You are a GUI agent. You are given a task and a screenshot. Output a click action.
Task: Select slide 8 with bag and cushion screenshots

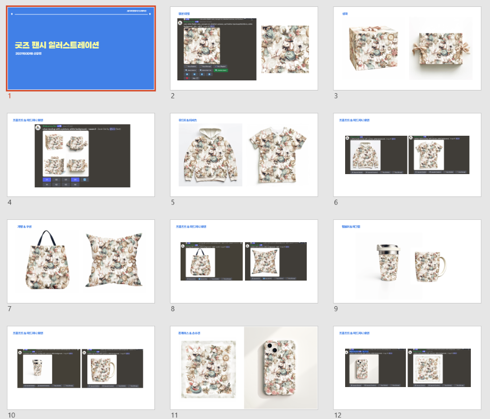pos(243,261)
